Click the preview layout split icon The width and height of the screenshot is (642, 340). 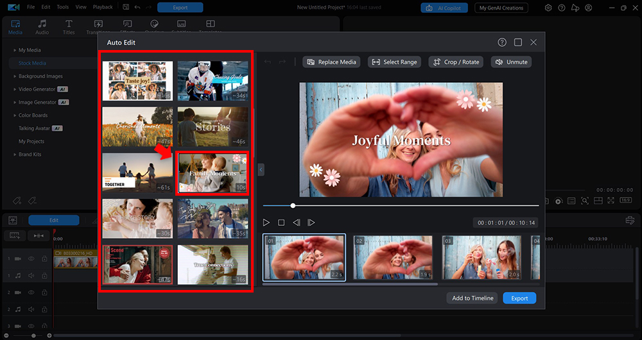[598, 201]
